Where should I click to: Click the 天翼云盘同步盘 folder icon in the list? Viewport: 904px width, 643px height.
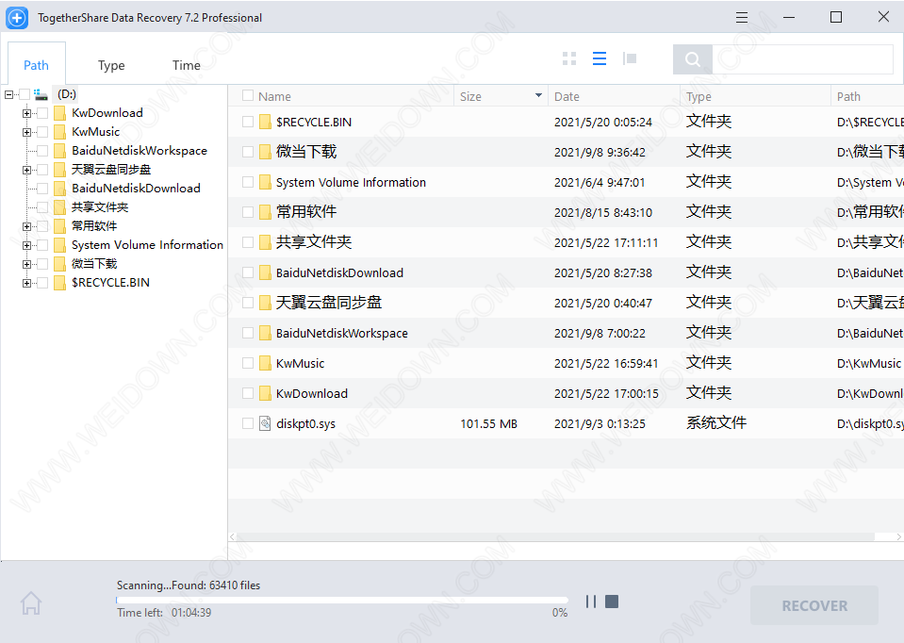click(265, 303)
